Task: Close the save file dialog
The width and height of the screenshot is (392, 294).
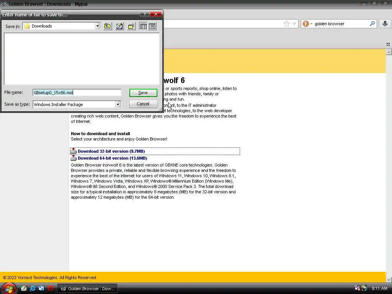Action: 156,14
